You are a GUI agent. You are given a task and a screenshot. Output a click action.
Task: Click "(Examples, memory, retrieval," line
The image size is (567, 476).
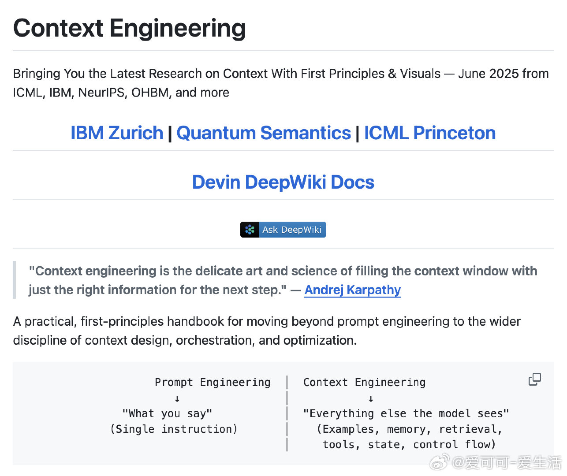pyautogui.click(x=410, y=429)
